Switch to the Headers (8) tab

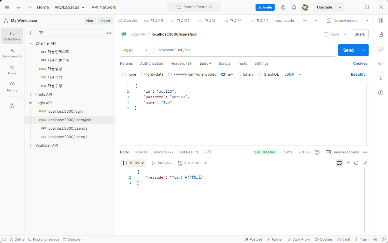tap(181, 63)
